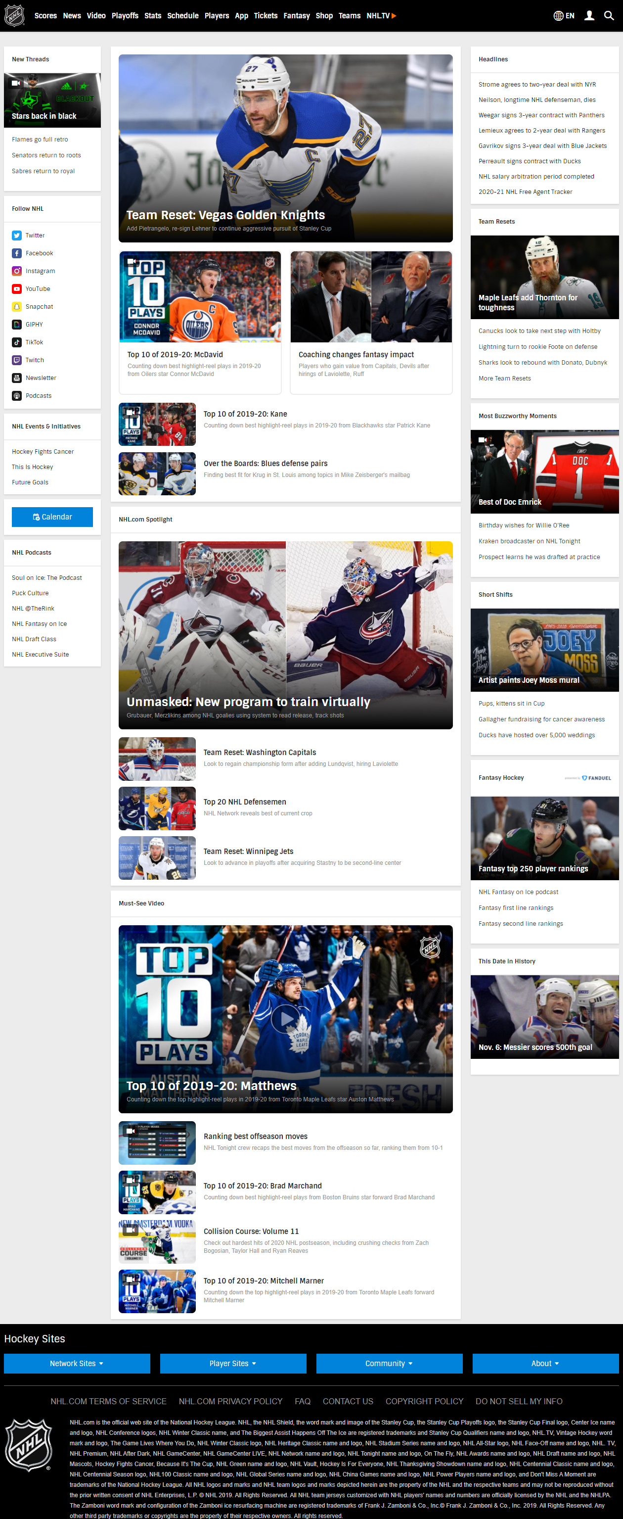Open the Schedule menu item
This screenshot has height=1519, width=623.
tap(183, 16)
